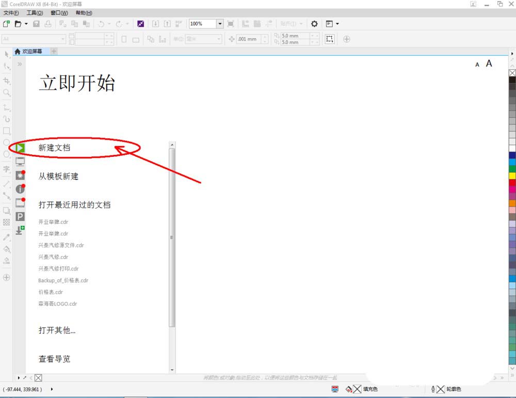Click large A increase text size

pyautogui.click(x=489, y=63)
